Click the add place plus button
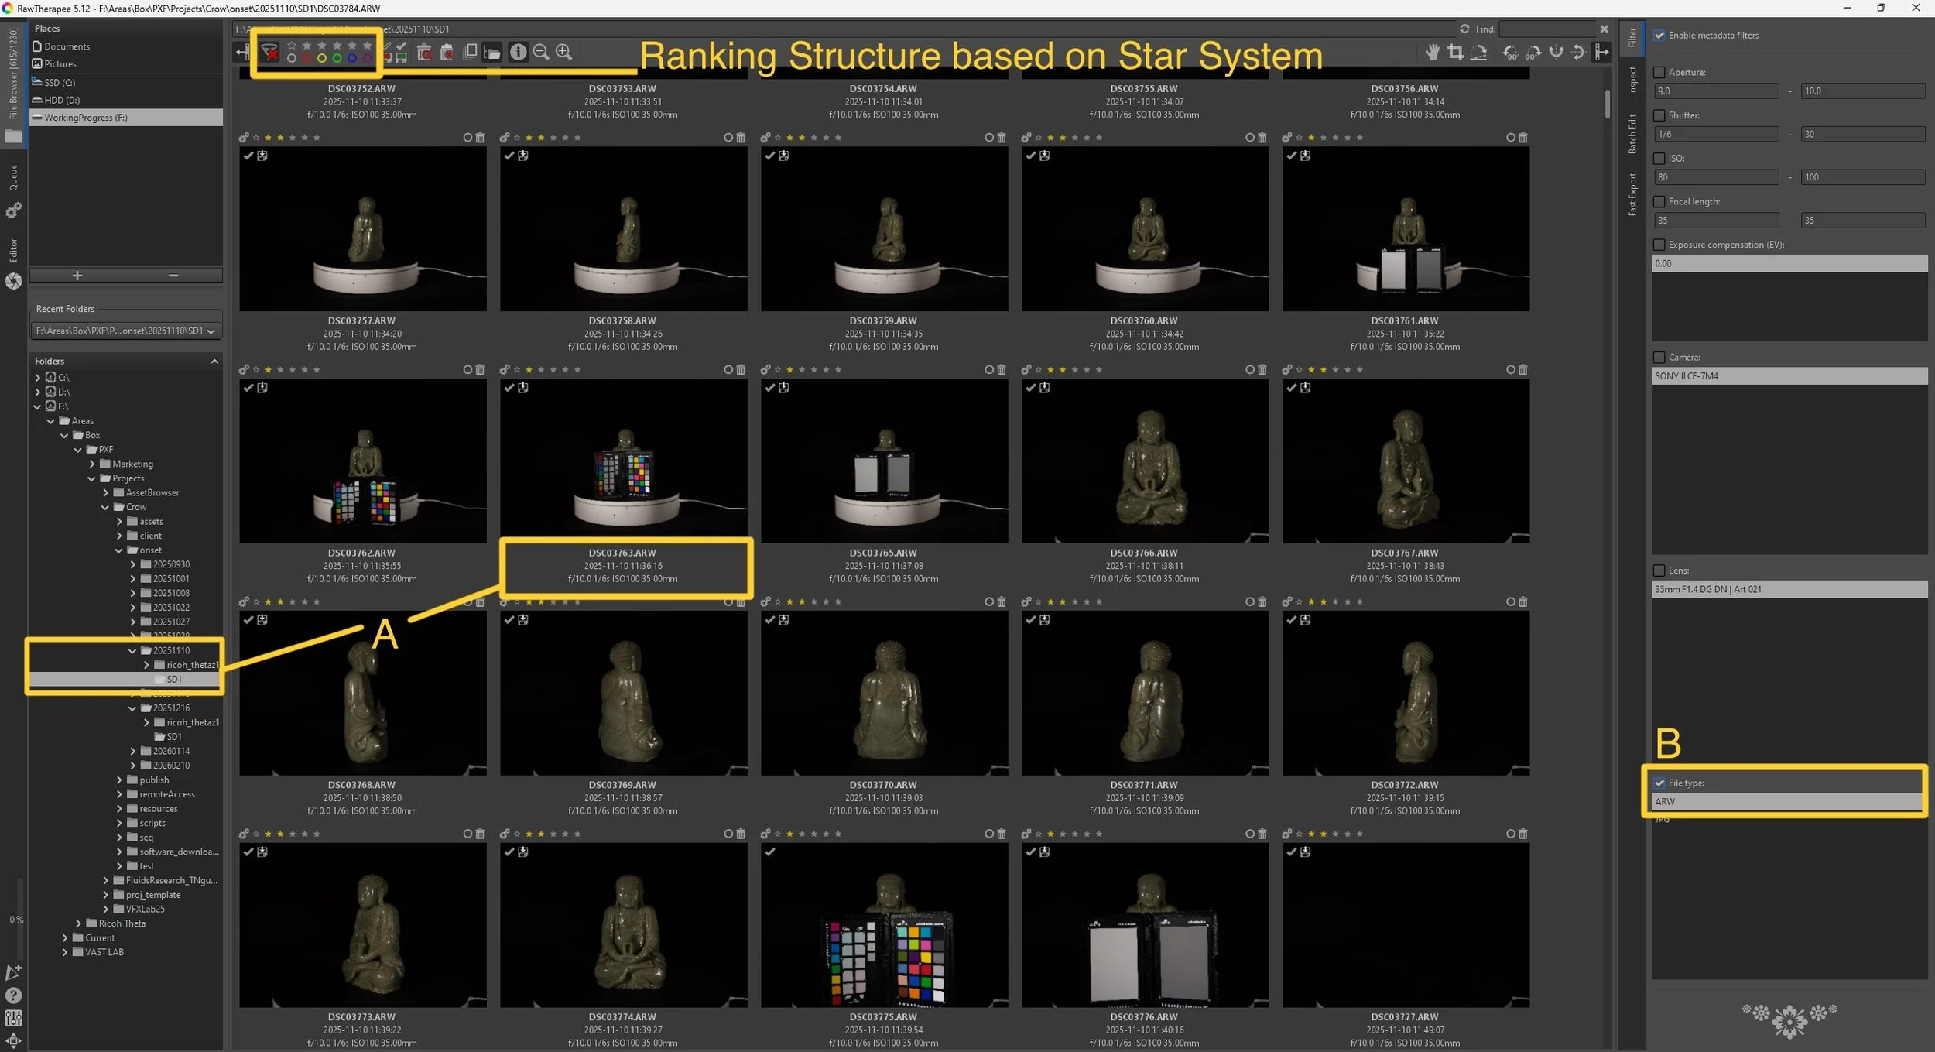 click(x=77, y=276)
